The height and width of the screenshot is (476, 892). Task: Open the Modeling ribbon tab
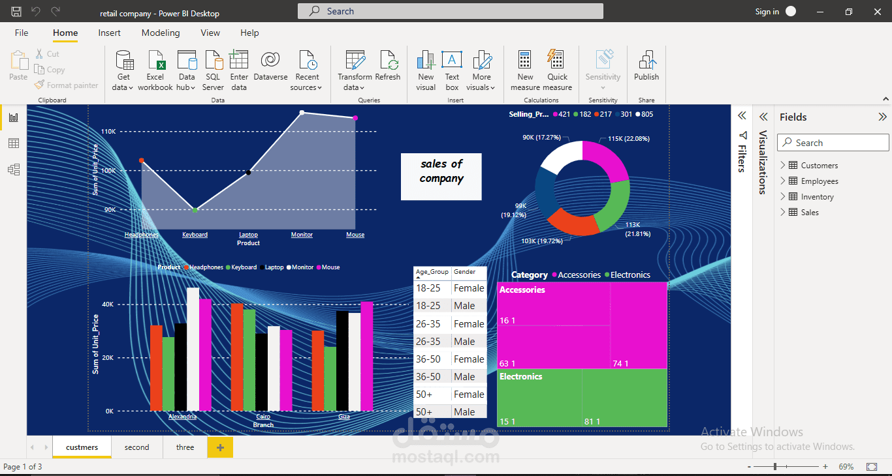point(161,33)
